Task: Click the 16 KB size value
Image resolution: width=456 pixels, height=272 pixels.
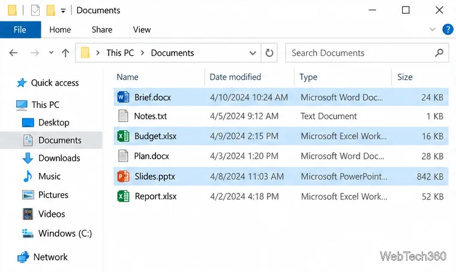Action: coord(433,136)
